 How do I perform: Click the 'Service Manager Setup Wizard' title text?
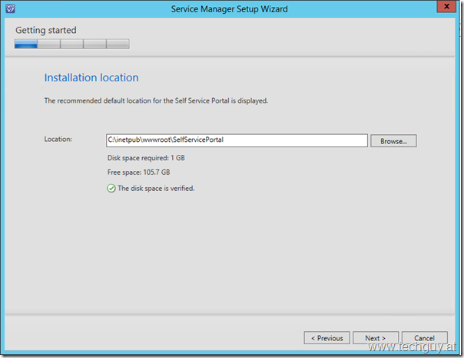[230, 9]
